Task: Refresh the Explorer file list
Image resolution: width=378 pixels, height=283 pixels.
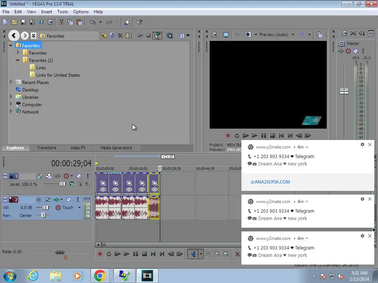Action: tap(112, 36)
